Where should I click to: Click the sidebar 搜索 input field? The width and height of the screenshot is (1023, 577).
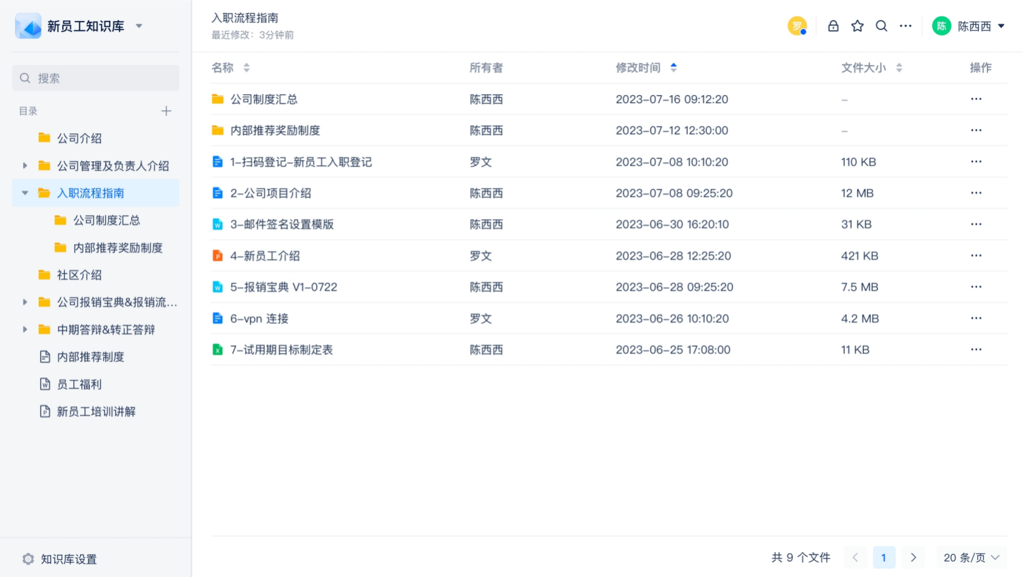[96, 77]
